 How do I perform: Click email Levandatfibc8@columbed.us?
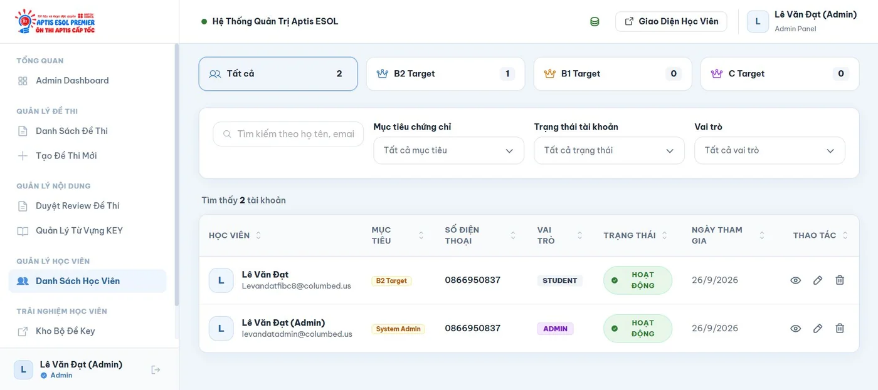[x=297, y=286]
